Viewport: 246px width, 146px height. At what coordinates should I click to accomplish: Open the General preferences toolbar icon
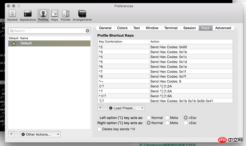click(12, 15)
